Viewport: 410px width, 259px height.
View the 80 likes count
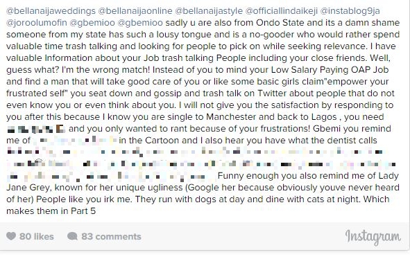pos(37,236)
